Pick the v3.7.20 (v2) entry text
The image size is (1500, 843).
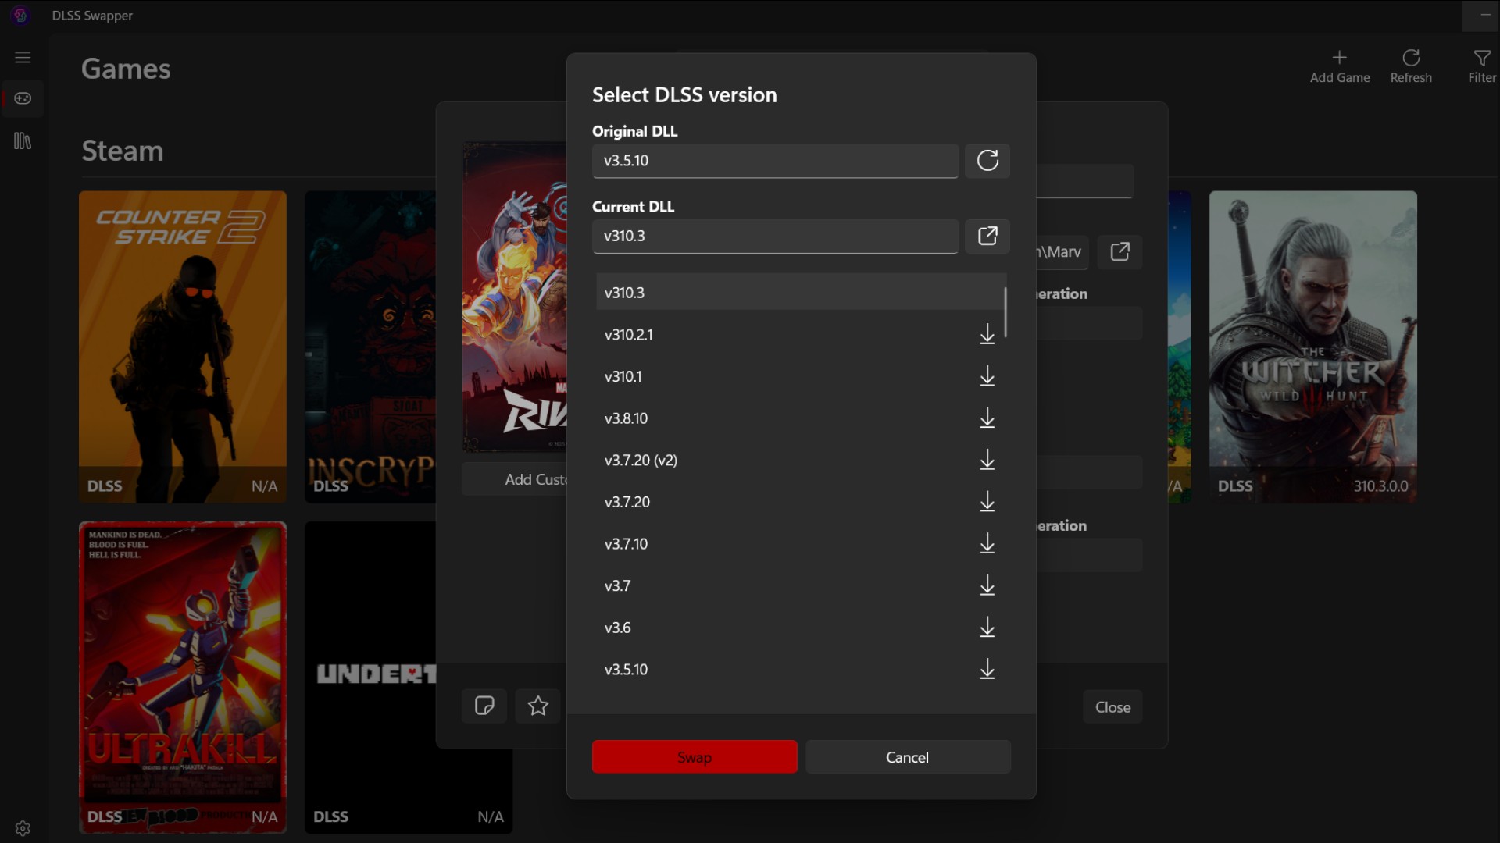point(641,461)
